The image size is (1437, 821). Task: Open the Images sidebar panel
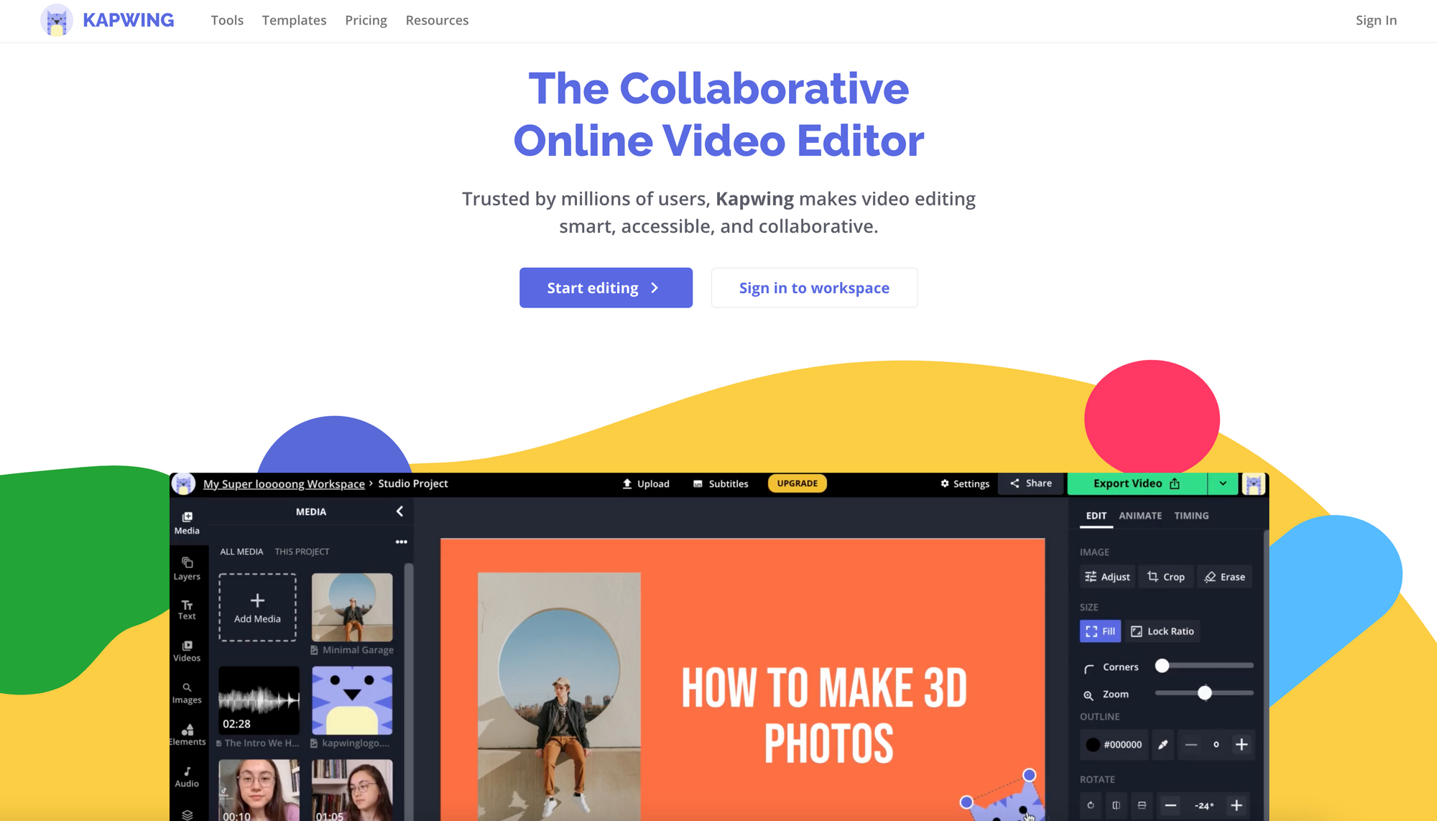187,692
